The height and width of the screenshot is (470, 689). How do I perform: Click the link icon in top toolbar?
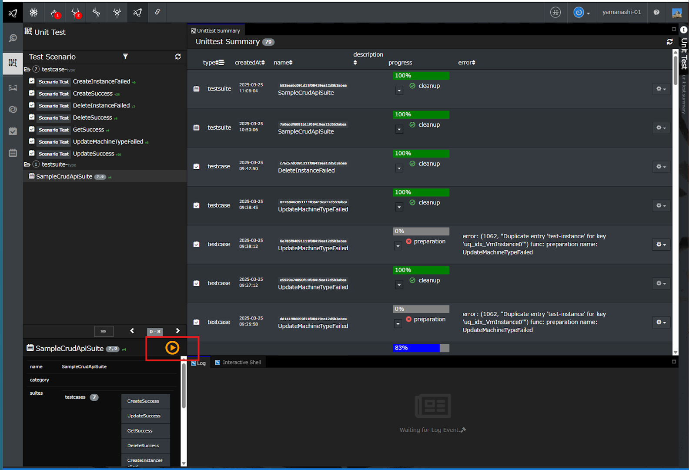[157, 12]
